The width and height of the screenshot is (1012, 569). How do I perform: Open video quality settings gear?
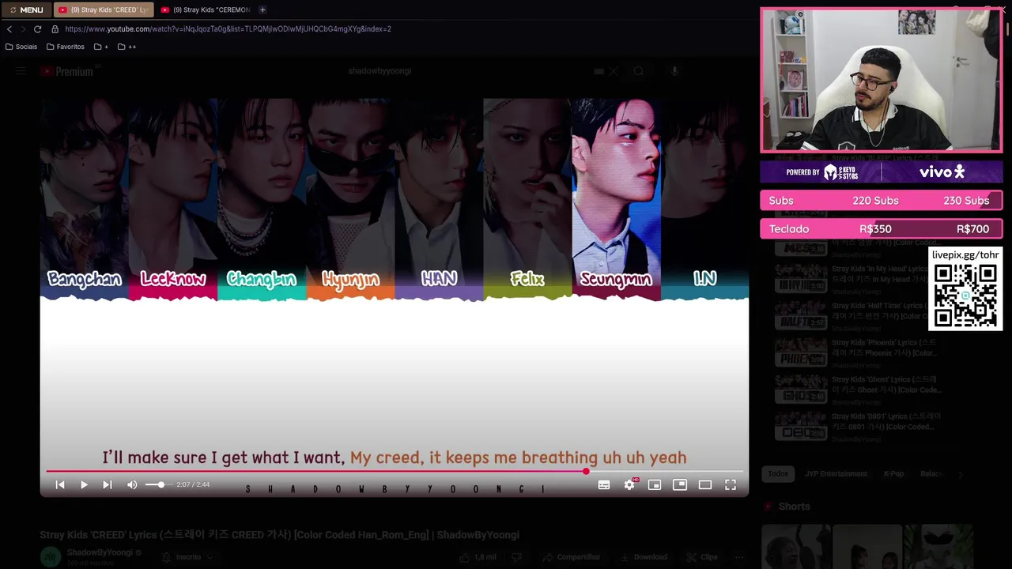(629, 484)
